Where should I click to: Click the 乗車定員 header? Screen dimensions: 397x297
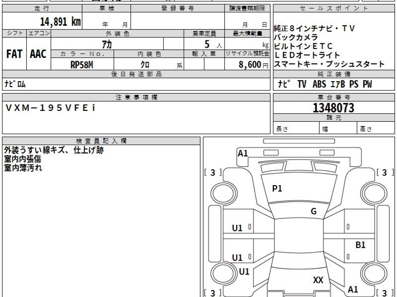pyautogui.click(x=204, y=33)
